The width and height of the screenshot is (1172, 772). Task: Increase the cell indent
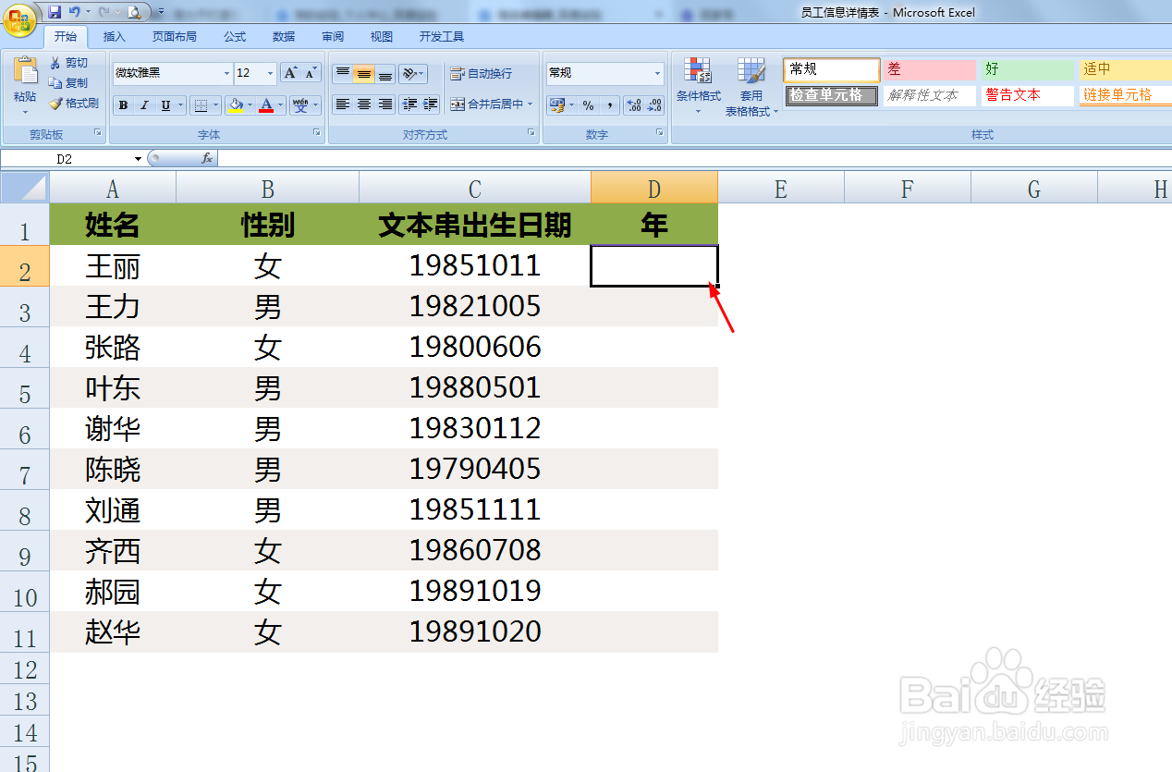[430, 104]
